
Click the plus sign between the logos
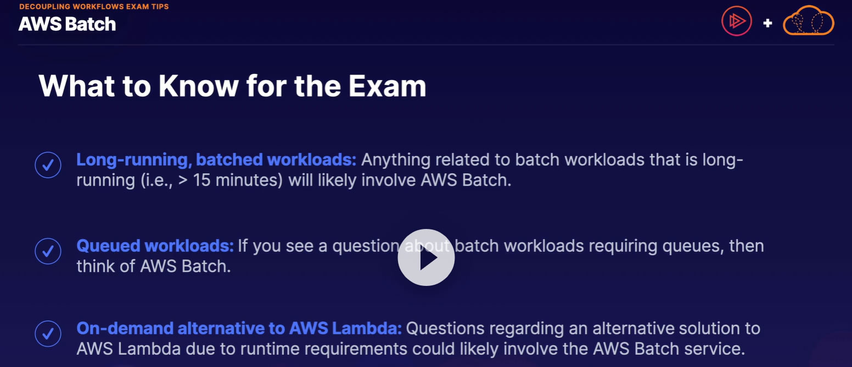767,23
